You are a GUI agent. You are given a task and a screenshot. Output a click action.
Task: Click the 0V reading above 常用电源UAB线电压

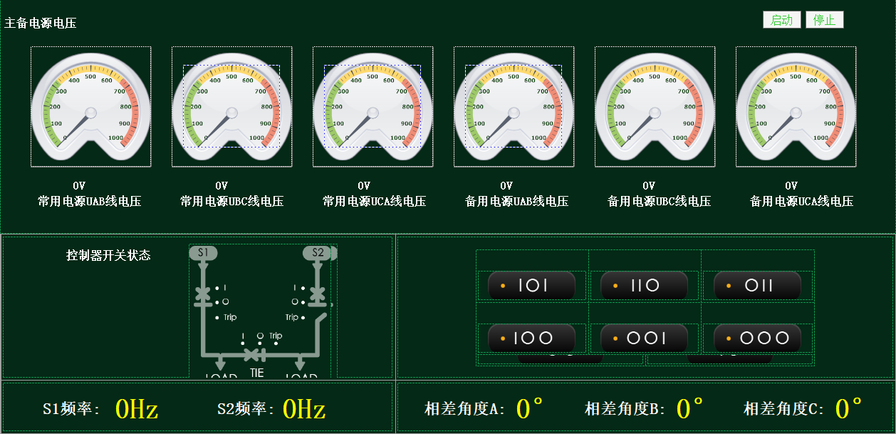point(79,186)
